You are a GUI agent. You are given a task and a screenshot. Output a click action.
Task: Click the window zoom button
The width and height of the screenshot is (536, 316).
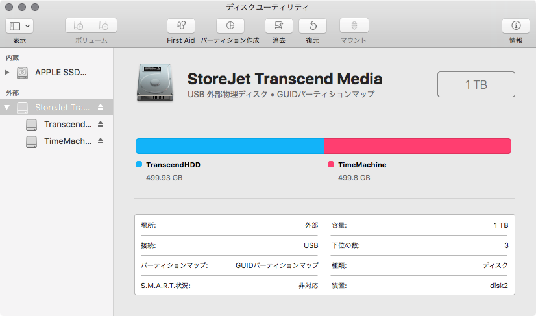point(35,7)
